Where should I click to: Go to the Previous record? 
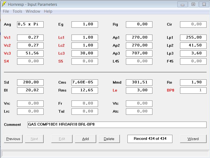(13, 139)
